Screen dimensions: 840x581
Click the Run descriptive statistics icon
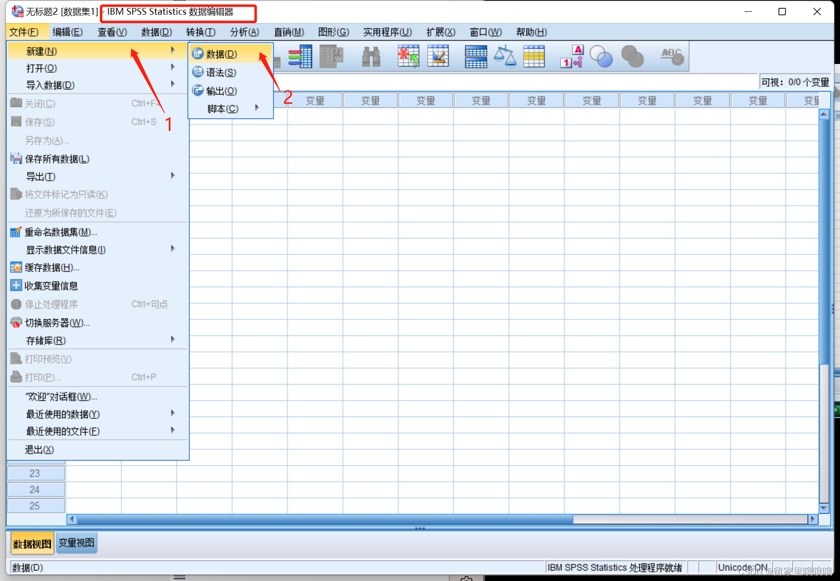pos(331,57)
